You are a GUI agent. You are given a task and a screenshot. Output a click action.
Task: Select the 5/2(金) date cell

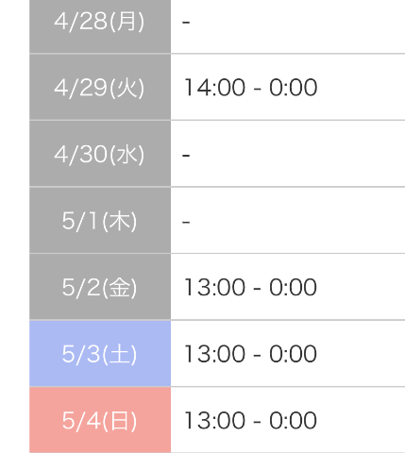click(100, 287)
